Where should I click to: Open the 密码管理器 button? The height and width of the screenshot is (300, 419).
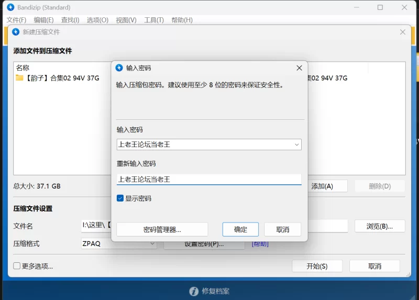[162, 229]
